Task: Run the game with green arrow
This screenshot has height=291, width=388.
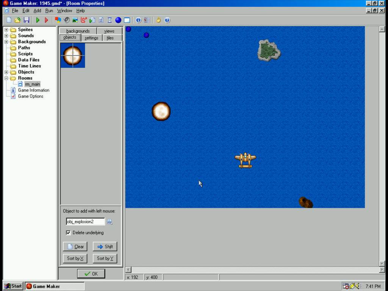Action: [38, 20]
